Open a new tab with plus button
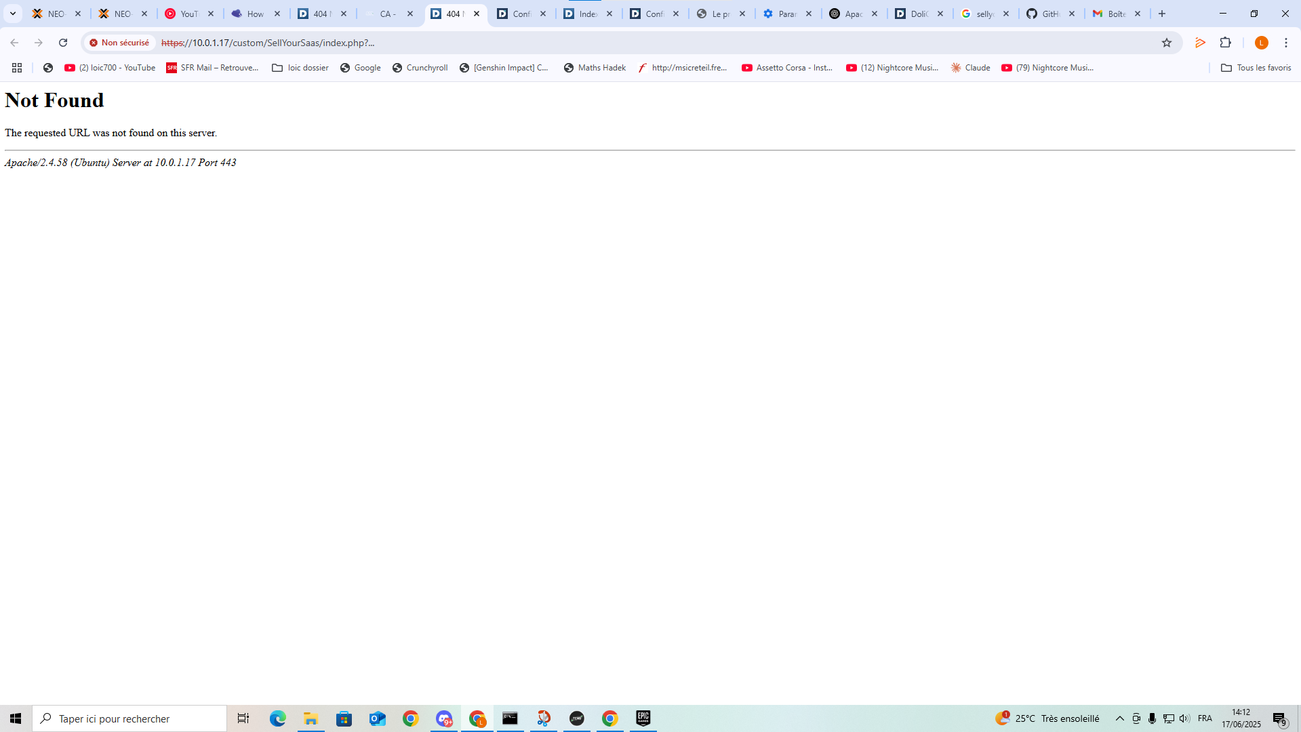The height and width of the screenshot is (732, 1301). pos(1162,14)
